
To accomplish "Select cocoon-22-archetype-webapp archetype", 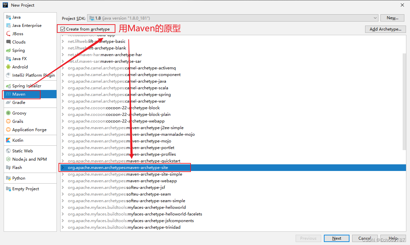I will pos(233,121).
